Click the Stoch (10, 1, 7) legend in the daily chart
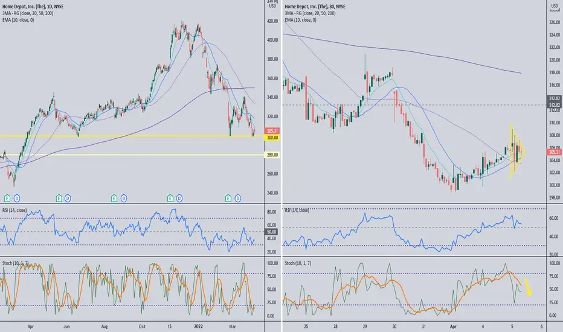 point(16,263)
